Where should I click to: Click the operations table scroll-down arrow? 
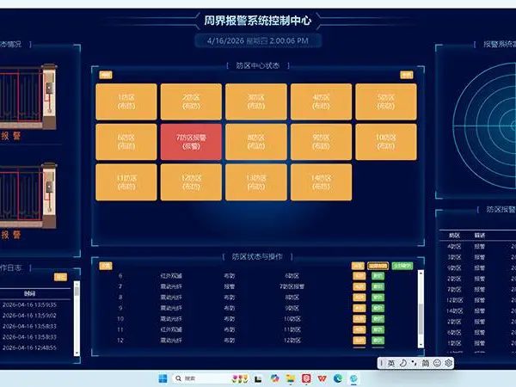point(421,345)
